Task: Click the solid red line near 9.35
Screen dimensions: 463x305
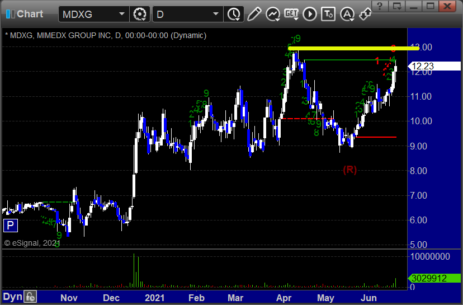Action: [x=376, y=137]
